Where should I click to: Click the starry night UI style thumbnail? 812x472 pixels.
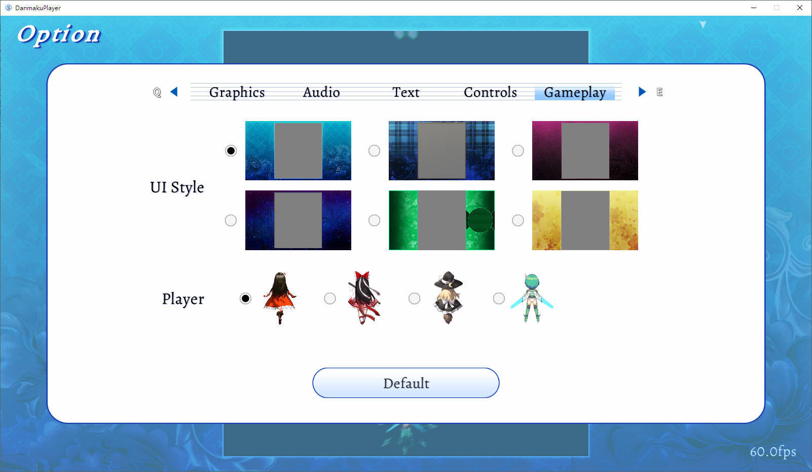tap(298, 220)
